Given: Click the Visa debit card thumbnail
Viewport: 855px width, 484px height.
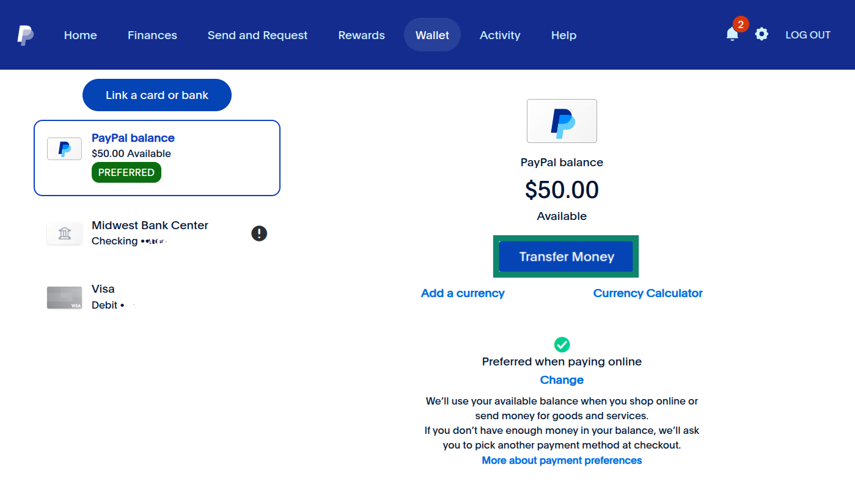Looking at the screenshot, I should click(x=64, y=298).
